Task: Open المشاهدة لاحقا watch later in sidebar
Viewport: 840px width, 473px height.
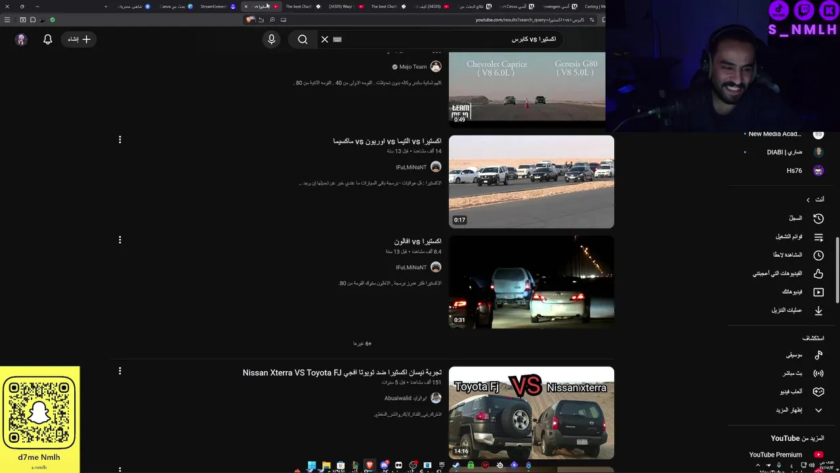Action: click(x=798, y=255)
